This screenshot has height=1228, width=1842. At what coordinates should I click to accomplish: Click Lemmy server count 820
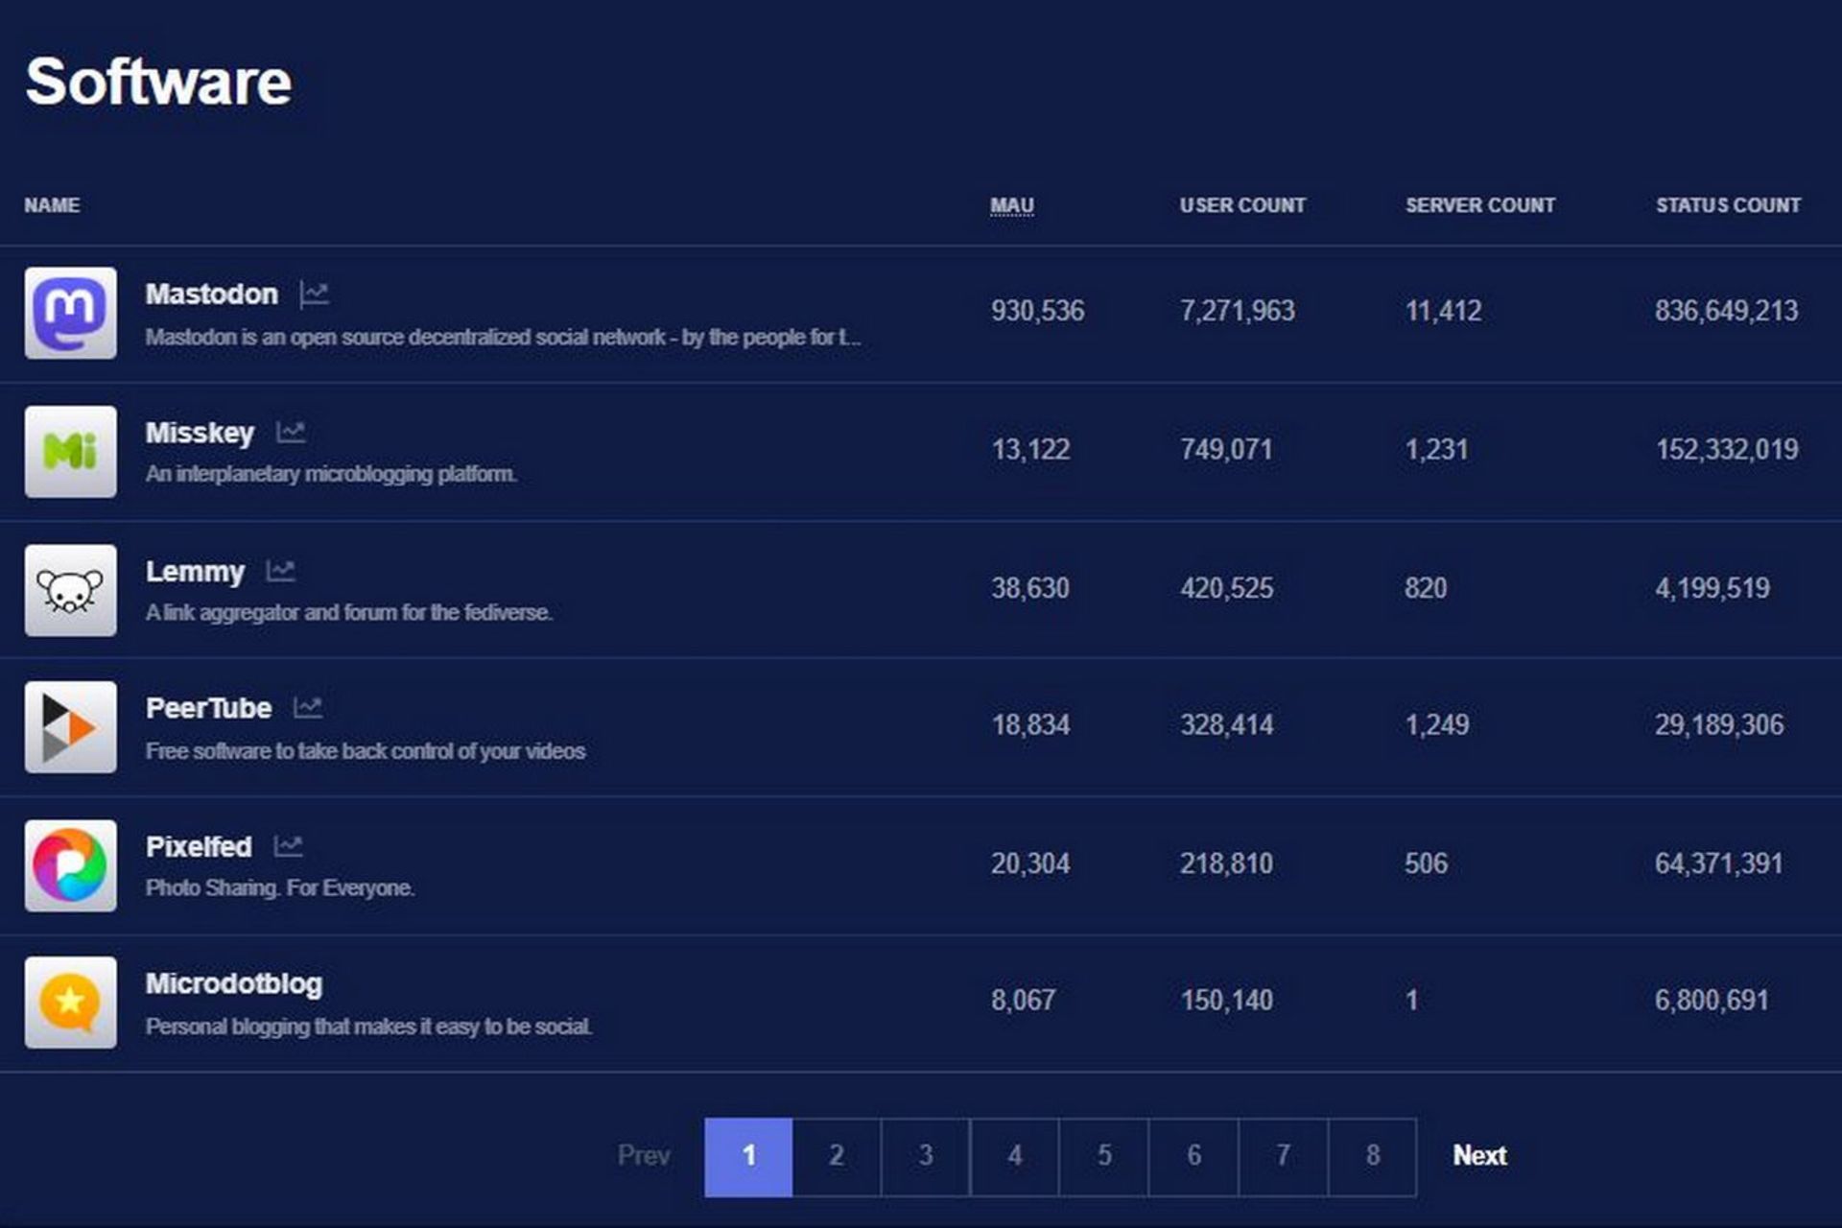[x=1426, y=588]
